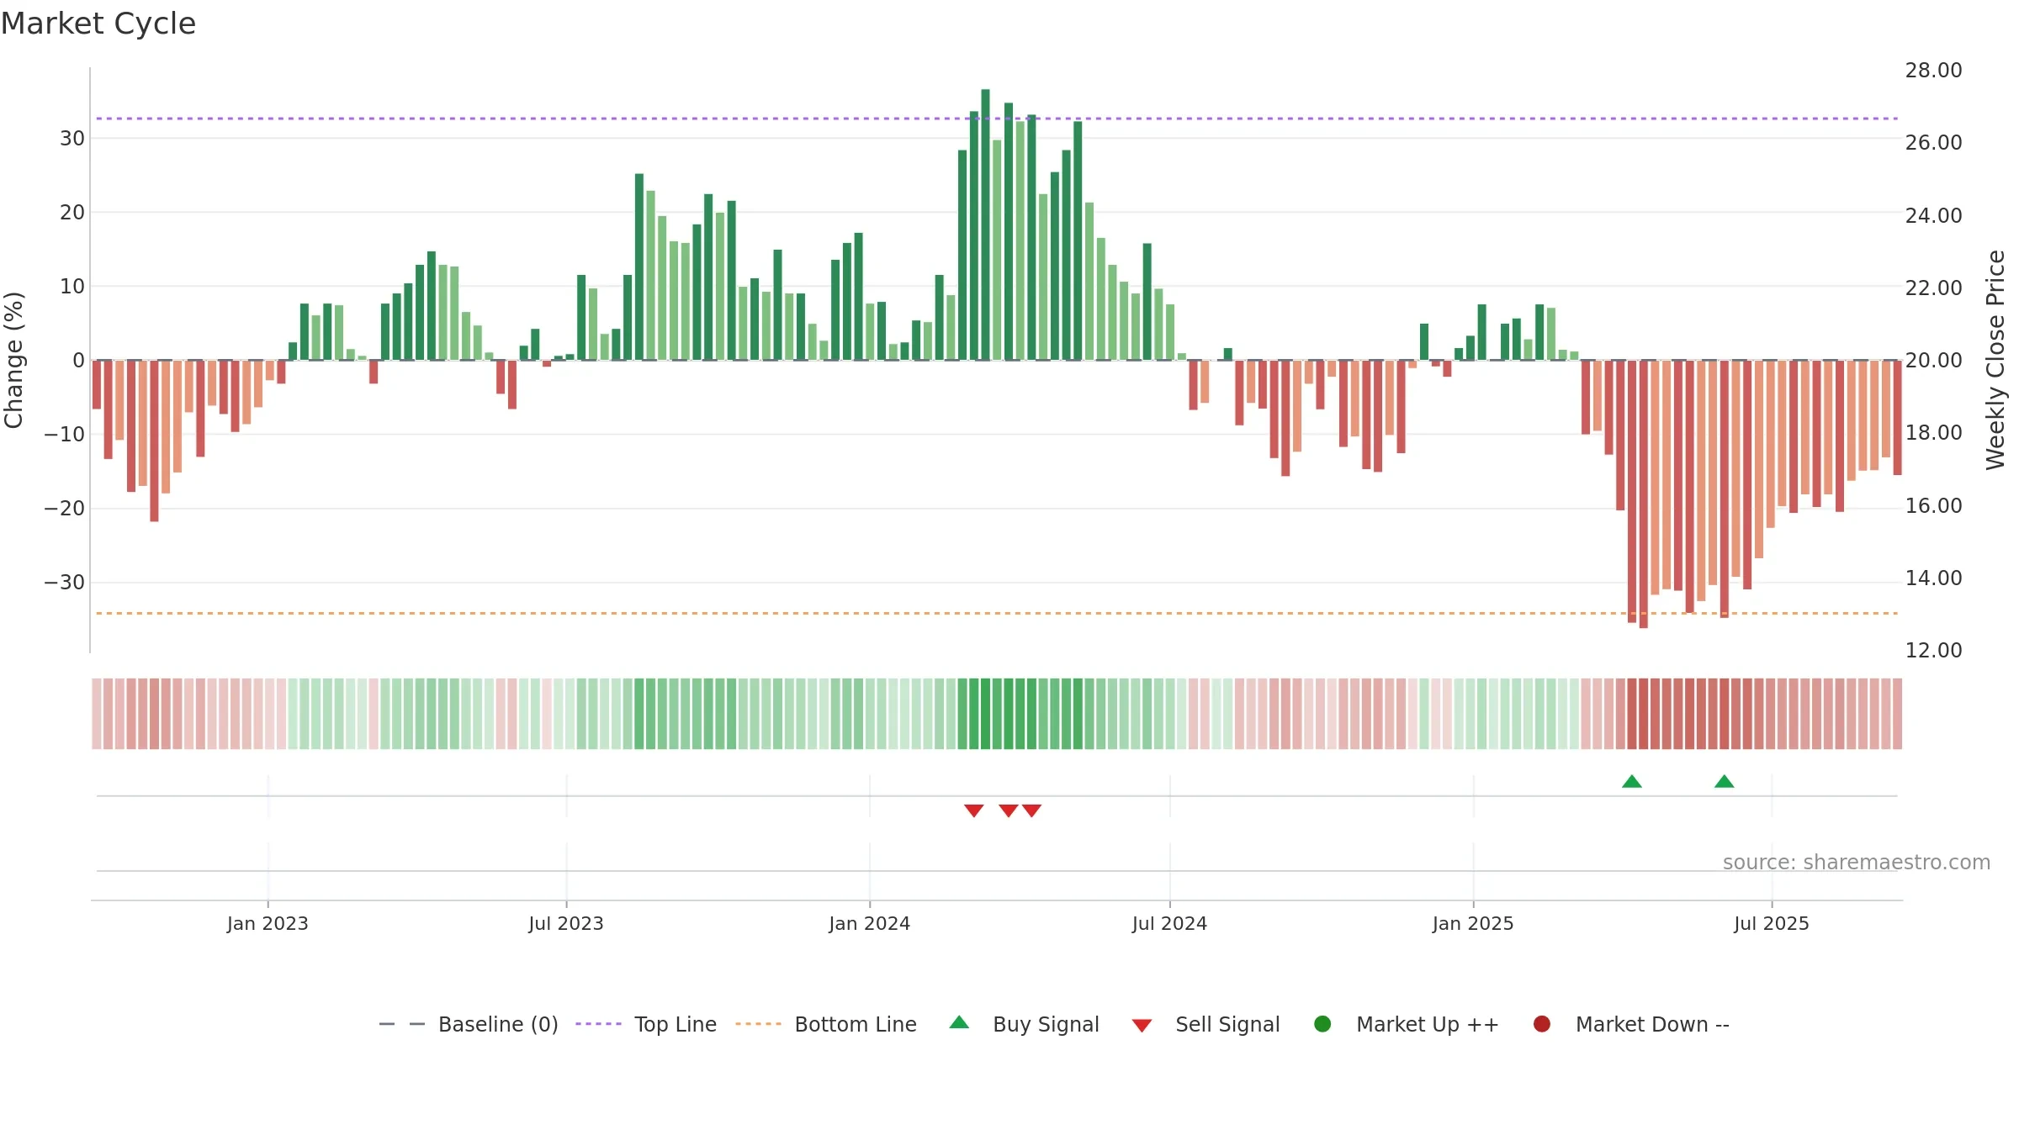The width and height of the screenshot is (2019, 1135).
Task: Click the Market Down -- red circle
Action: tap(1542, 1024)
